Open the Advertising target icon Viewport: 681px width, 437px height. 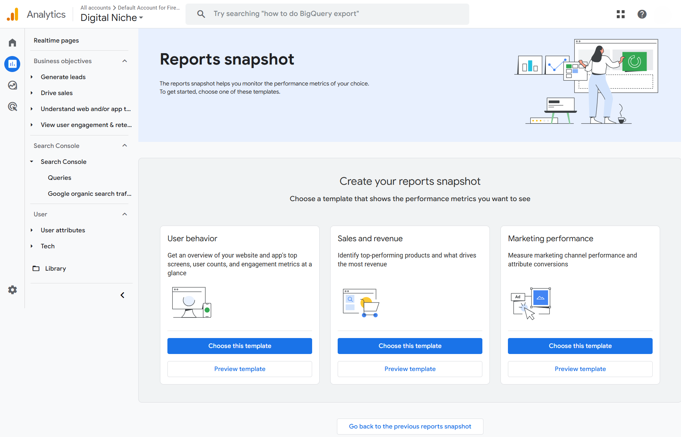pyautogui.click(x=12, y=106)
